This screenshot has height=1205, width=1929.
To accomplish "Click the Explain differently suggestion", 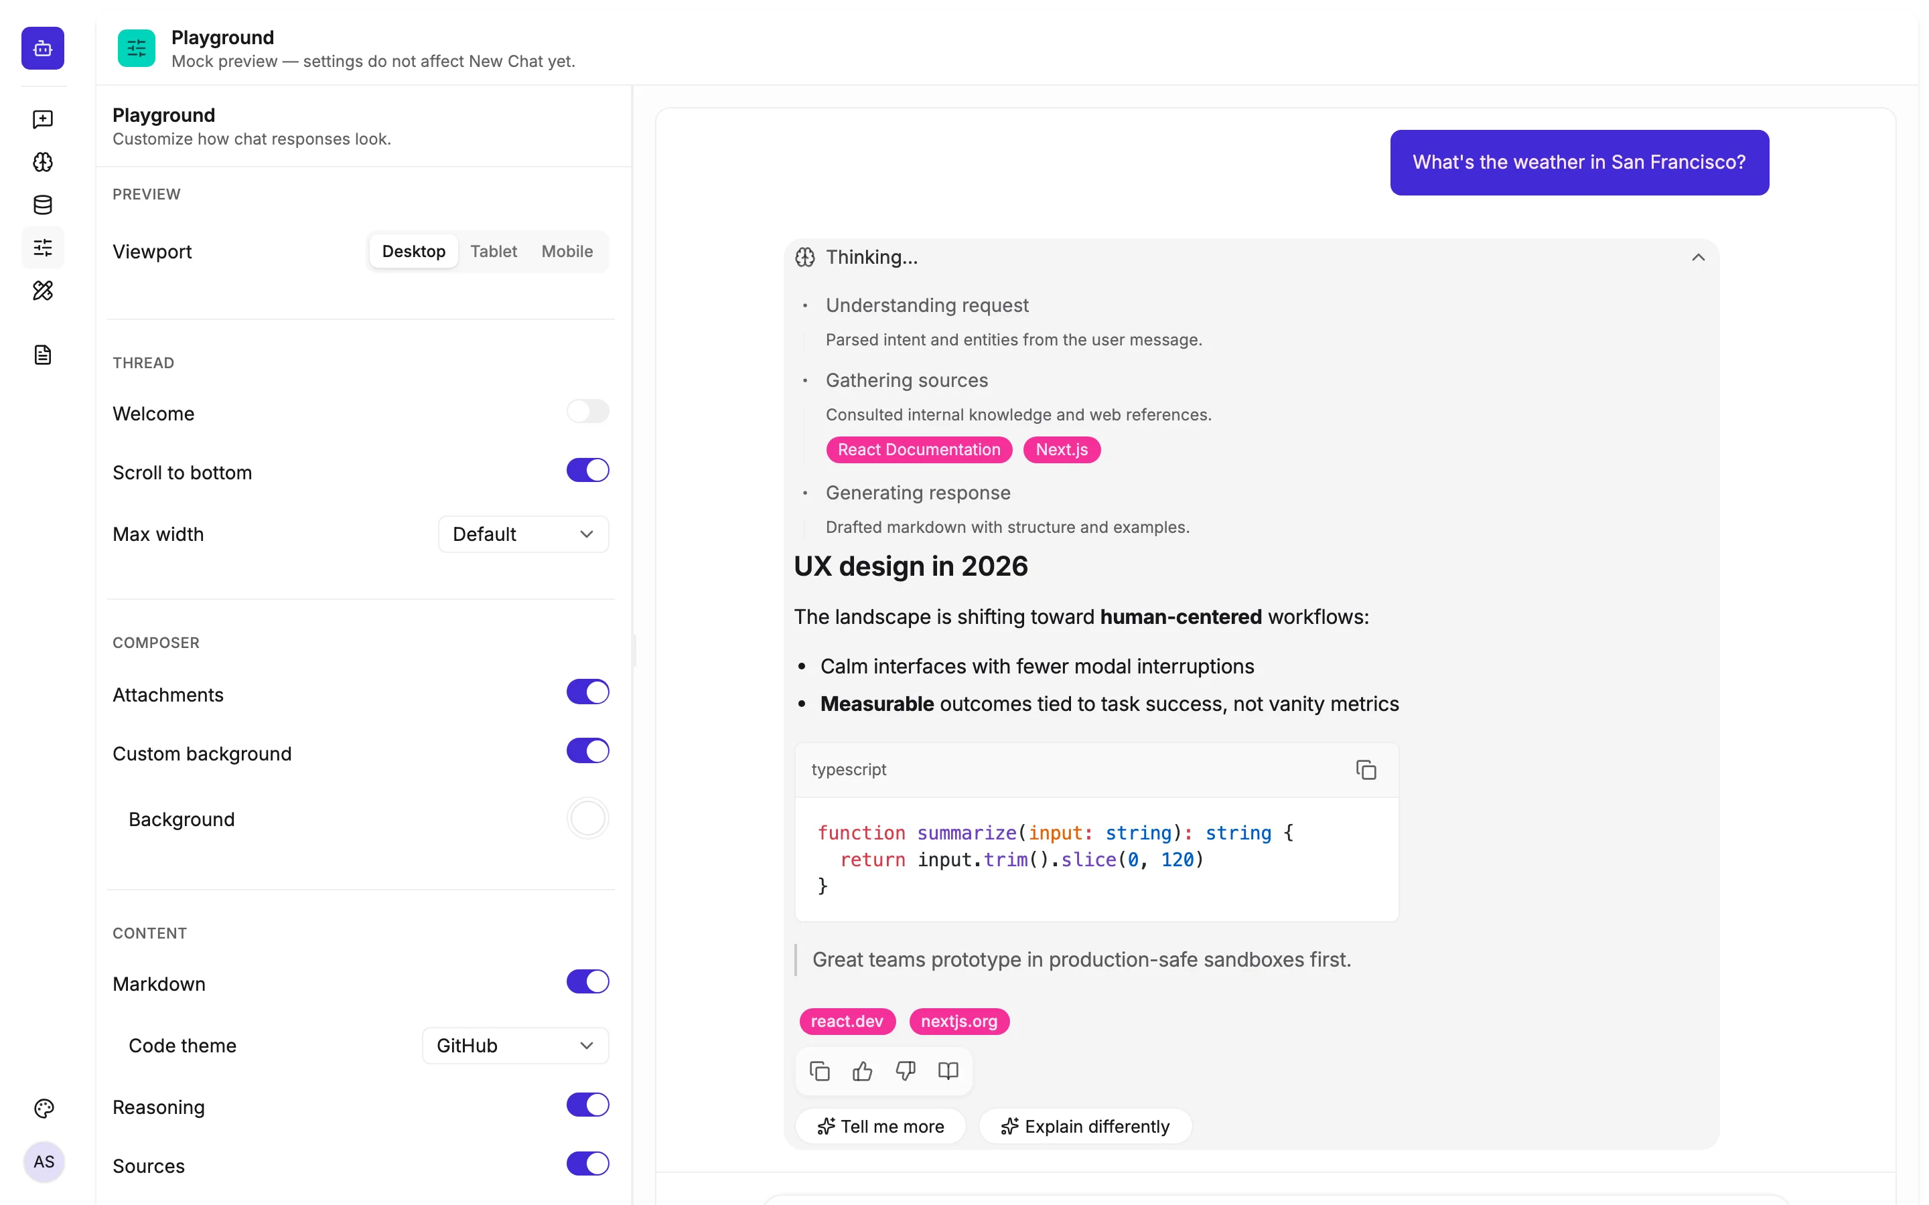I will pos(1086,1126).
